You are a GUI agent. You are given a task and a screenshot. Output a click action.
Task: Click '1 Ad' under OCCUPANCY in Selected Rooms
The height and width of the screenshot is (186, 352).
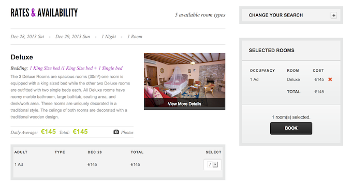[x=254, y=79]
